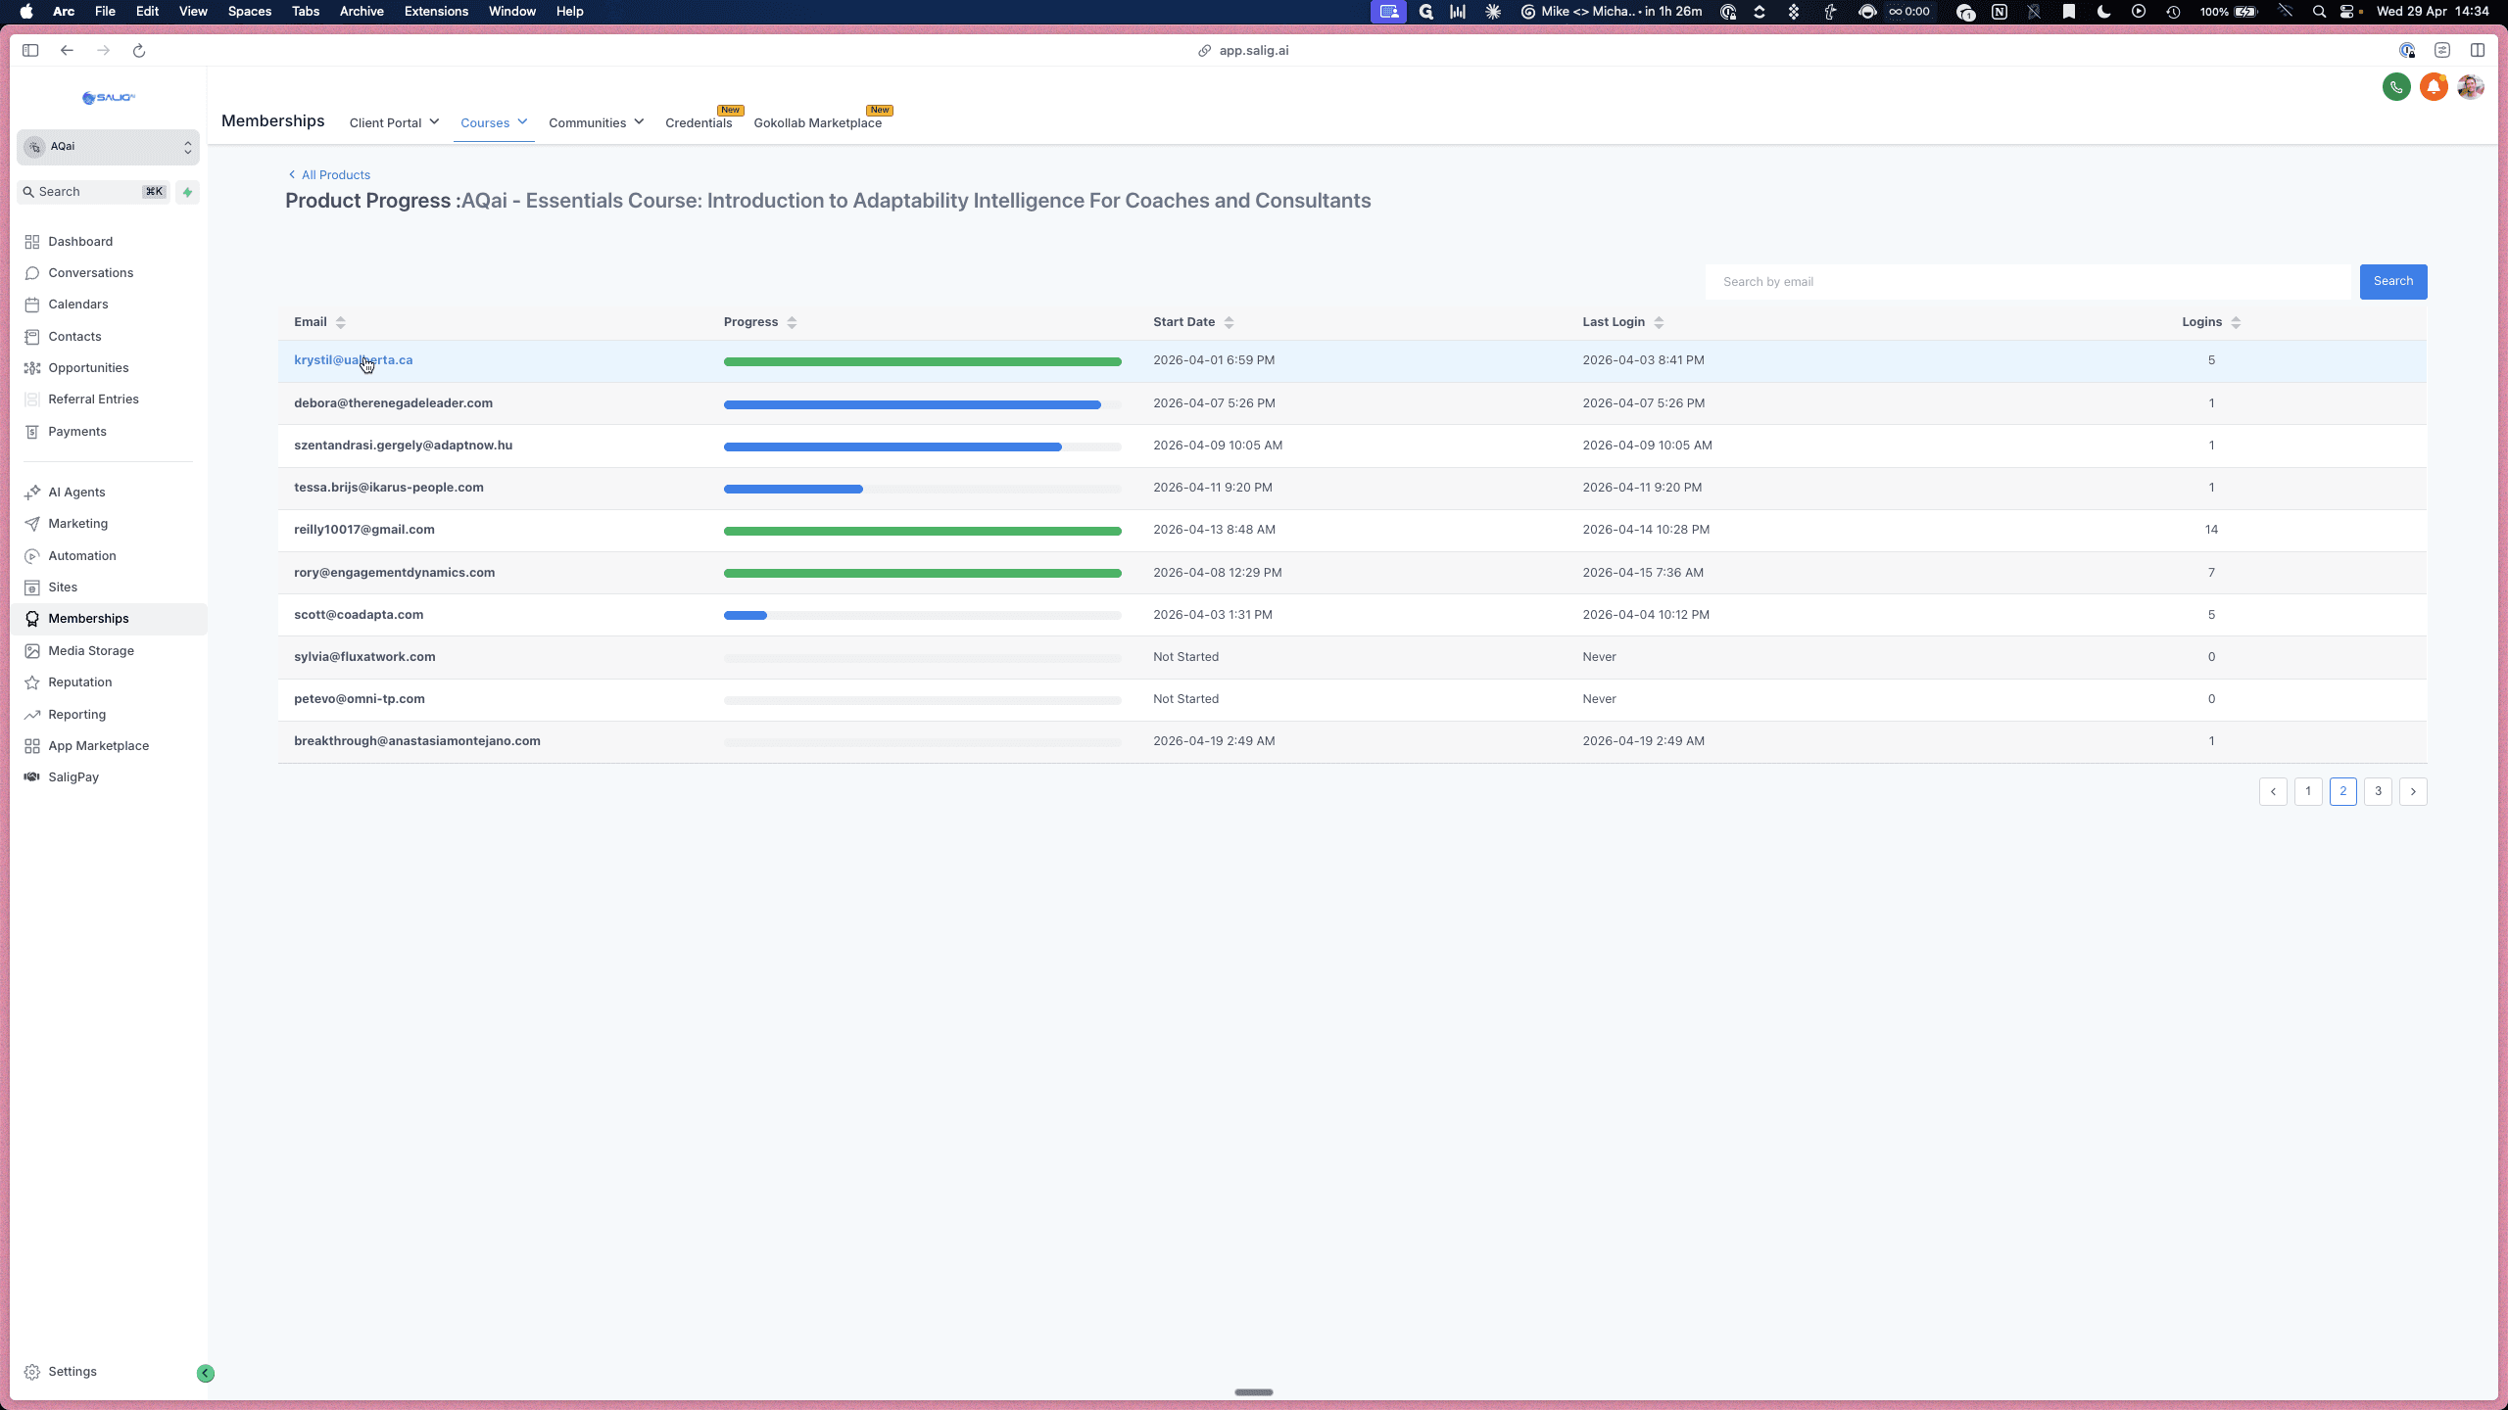Open the Reputation section

click(x=80, y=681)
